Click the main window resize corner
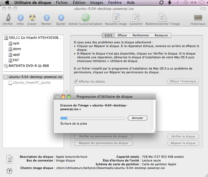 pyautogui.click(x=206, y=175)
